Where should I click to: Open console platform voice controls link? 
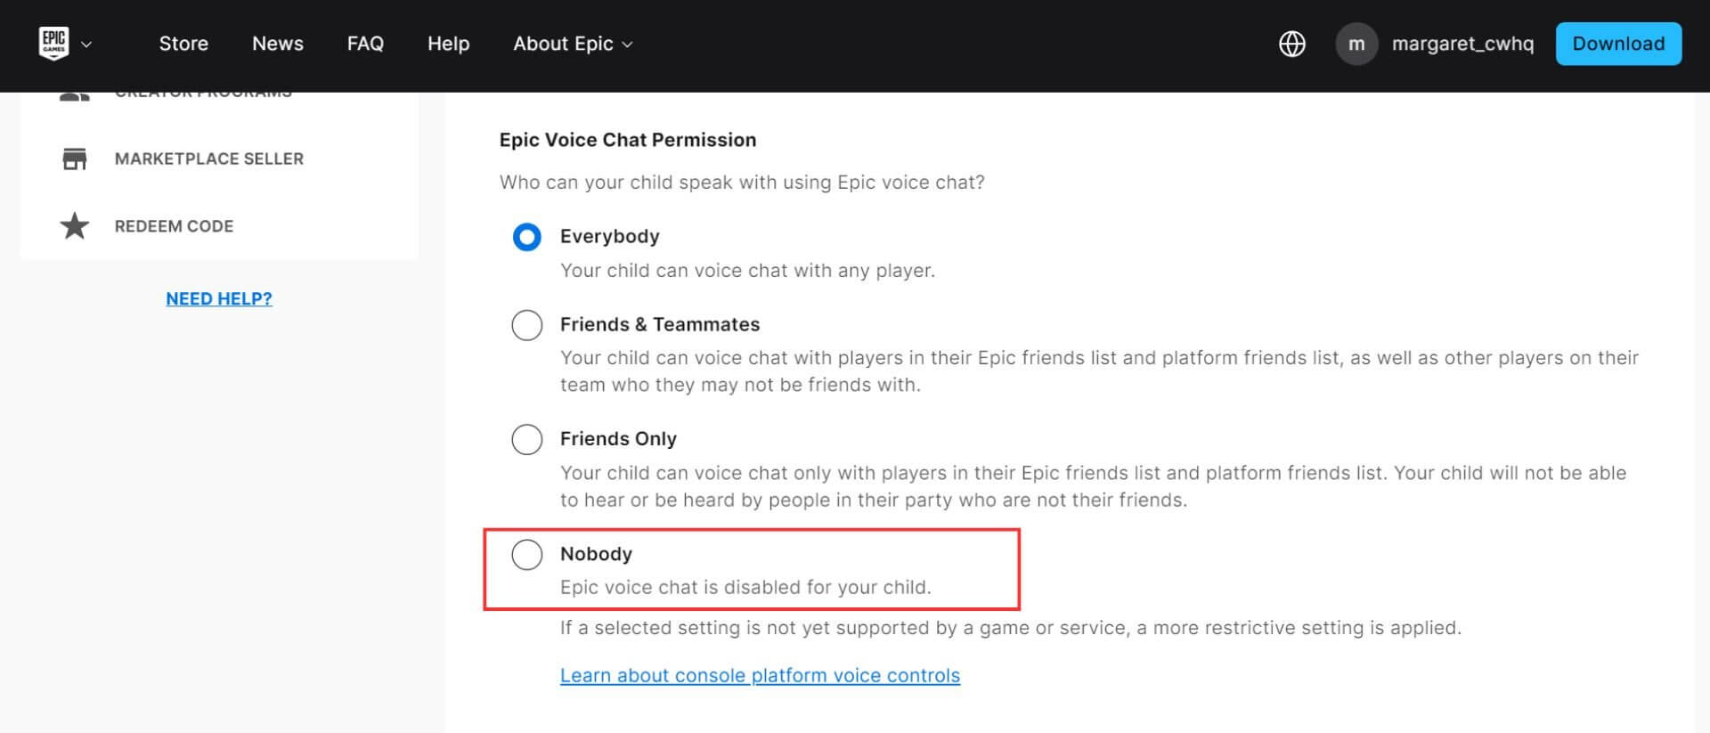coord(760,675)
